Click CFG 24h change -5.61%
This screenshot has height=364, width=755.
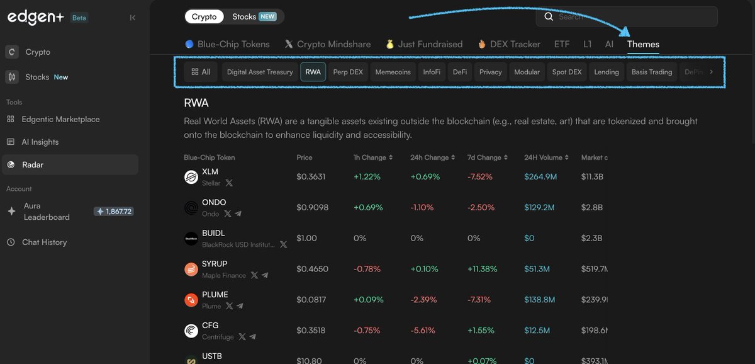click(x=423, y=331)
